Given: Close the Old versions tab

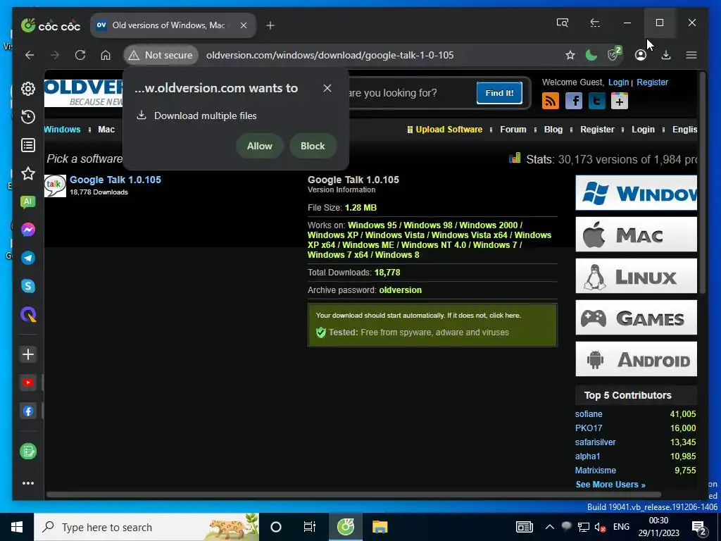Looking at the screenshot, I should (x=244, y=25).
